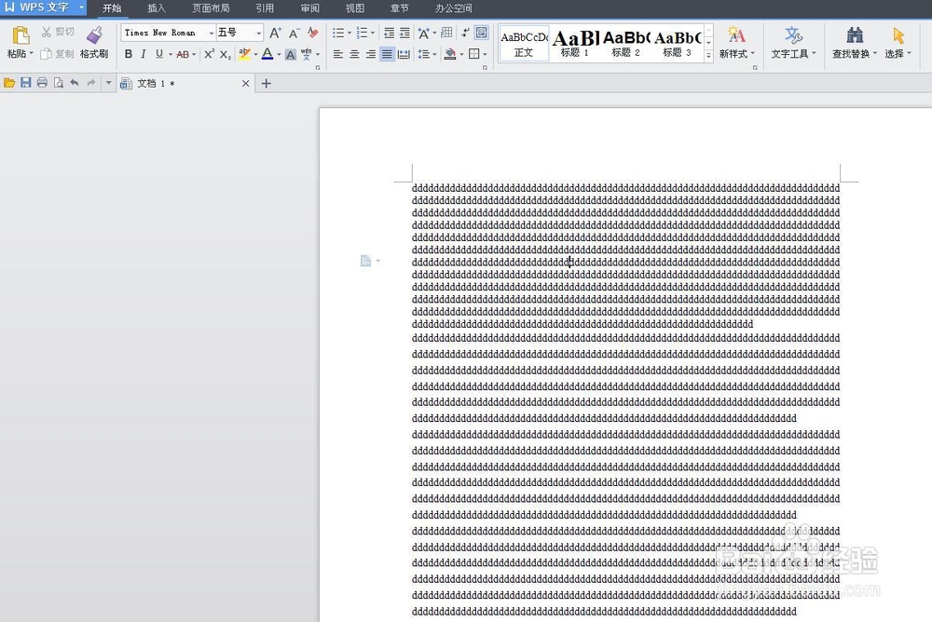Screen dimensions: 932x622
Task: Open the Paste (粘贴) options arrow
Action: (32, 53)
